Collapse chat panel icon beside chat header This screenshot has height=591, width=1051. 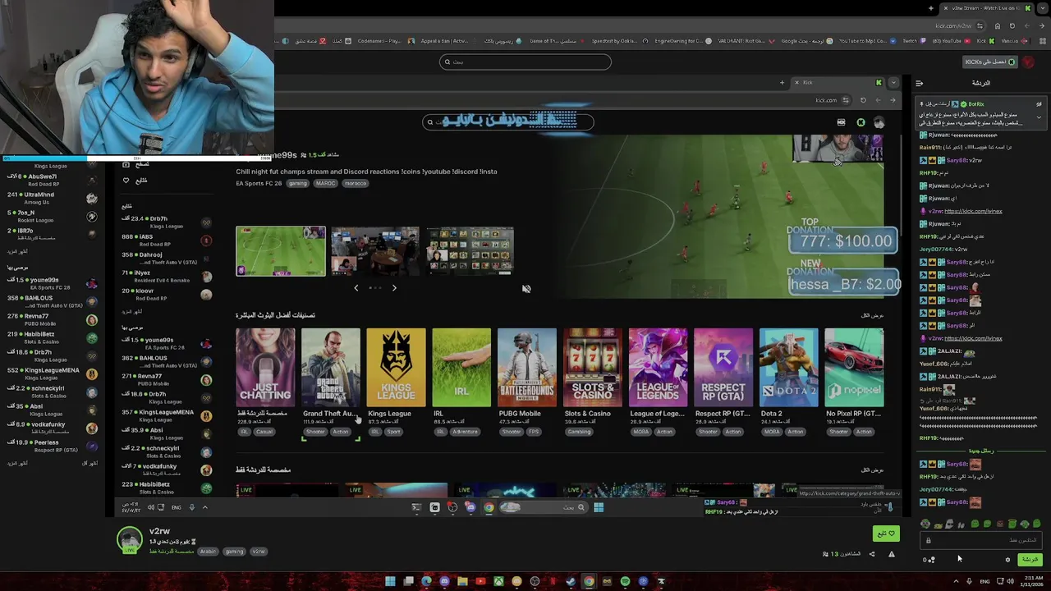point(920,83)
